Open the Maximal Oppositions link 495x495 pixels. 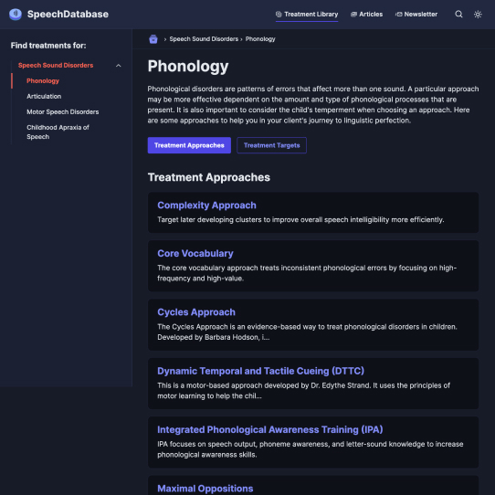[x=205, y=489]
